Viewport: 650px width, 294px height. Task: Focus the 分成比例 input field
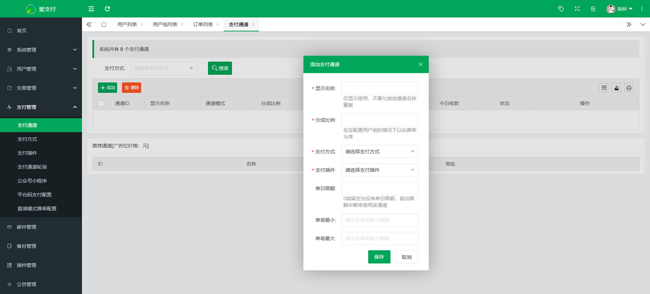click(380, 120)
